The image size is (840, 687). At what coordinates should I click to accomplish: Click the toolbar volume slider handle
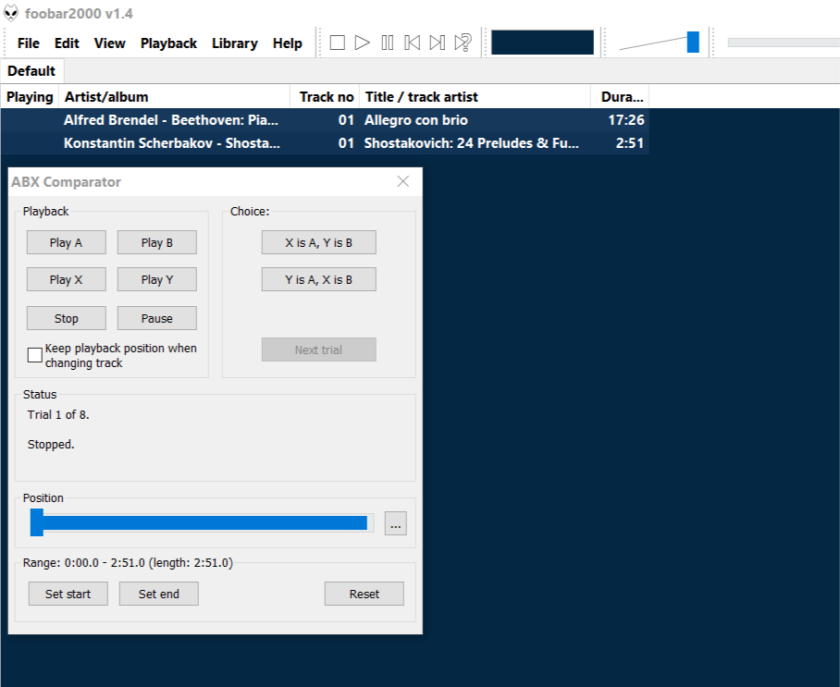click(x=693, y=43)
